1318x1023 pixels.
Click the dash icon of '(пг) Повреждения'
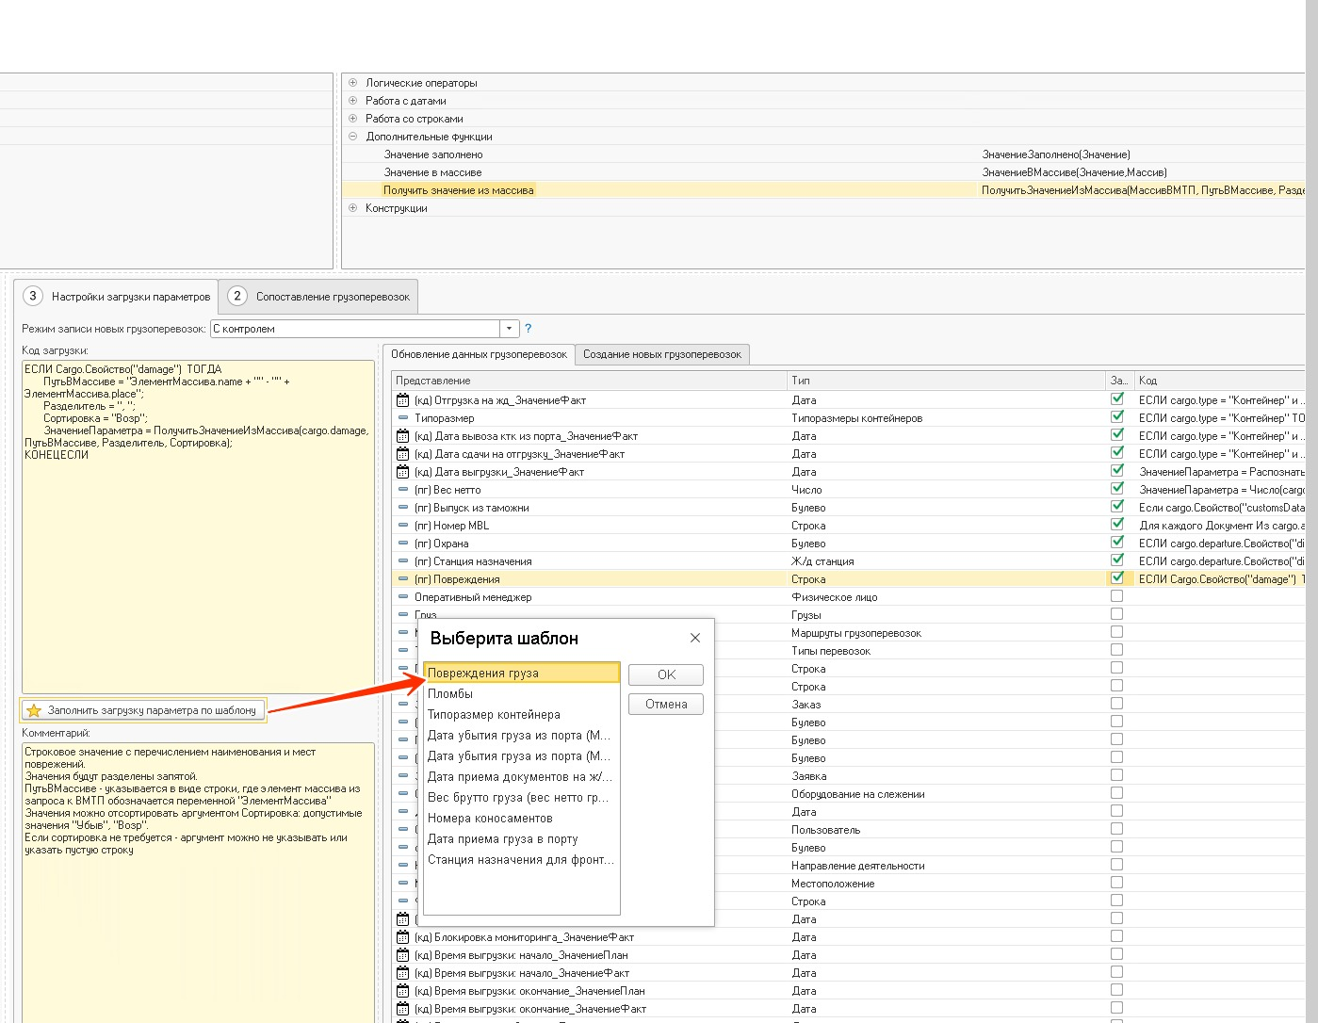[x=403, y=579]
